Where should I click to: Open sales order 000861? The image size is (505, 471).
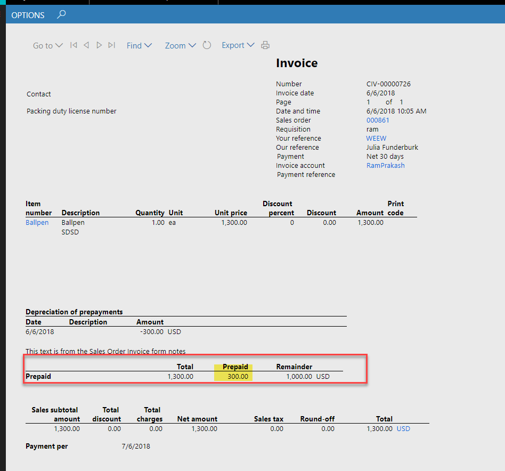[378, 120]
